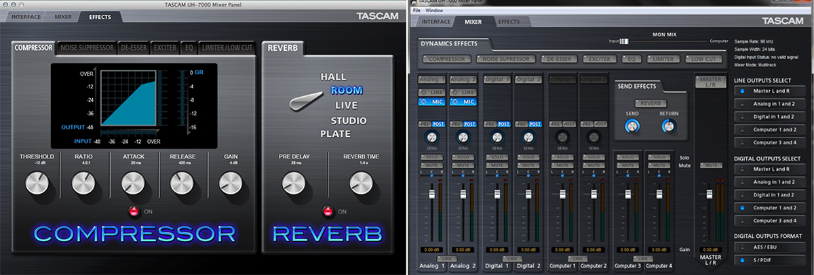The width and height of the screenshot is (814, 275).
Task: Click the Send Effects RETURN knob
Action: tap(669, 125)
